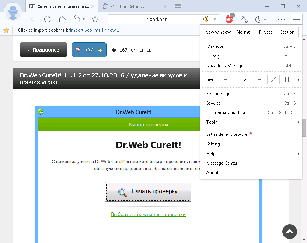Bookmark this page with star outline icon
This screenshot has width=307, height=243.
(x=95, y=19)
